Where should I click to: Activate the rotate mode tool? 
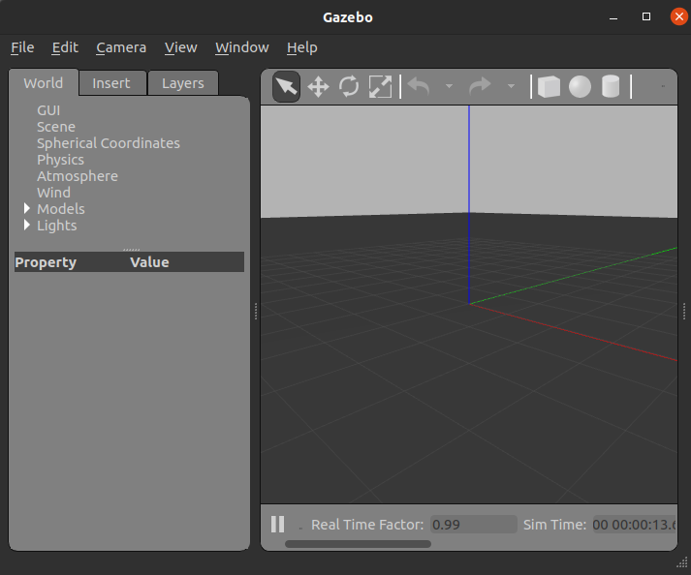click(349, 87)
